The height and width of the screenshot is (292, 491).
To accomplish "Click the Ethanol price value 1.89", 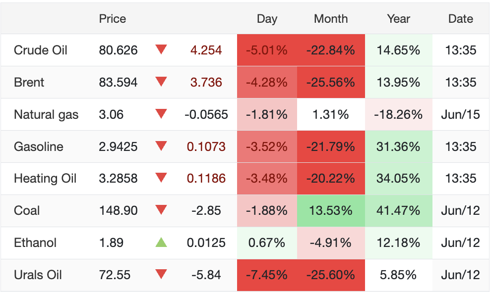I will point(111,243).
